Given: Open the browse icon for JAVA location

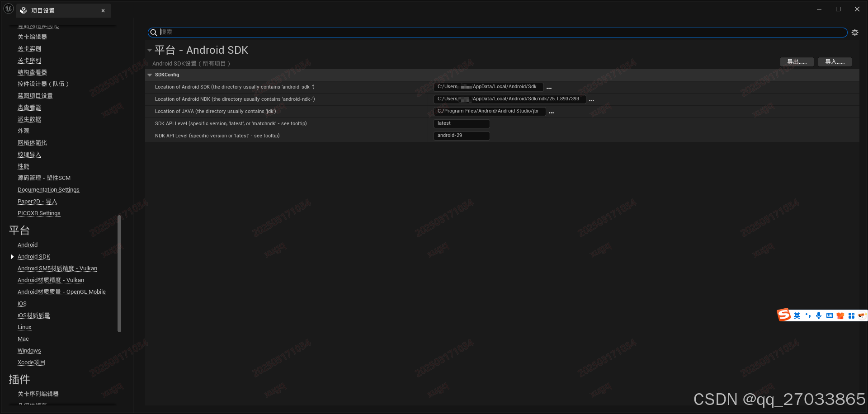Looking at the screenshot, I should coord(551,112).
